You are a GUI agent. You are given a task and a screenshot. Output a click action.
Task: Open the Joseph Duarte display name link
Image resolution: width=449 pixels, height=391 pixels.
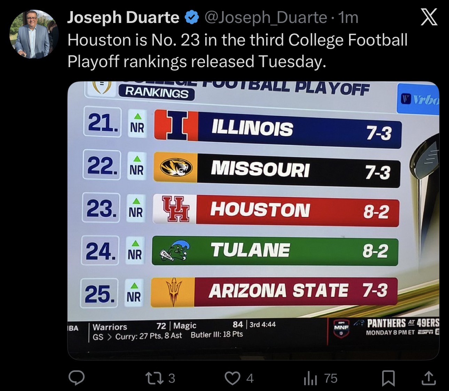click(123, 17)
